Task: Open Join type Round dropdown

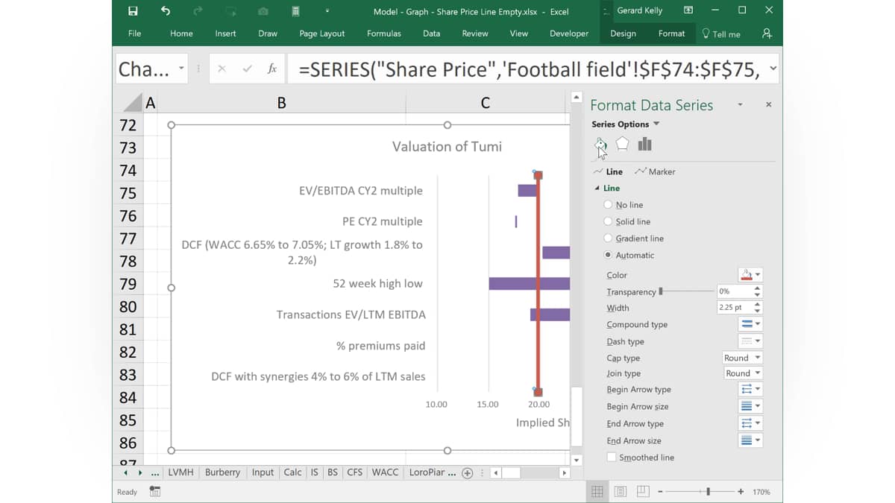Action: tap(742, 373)
